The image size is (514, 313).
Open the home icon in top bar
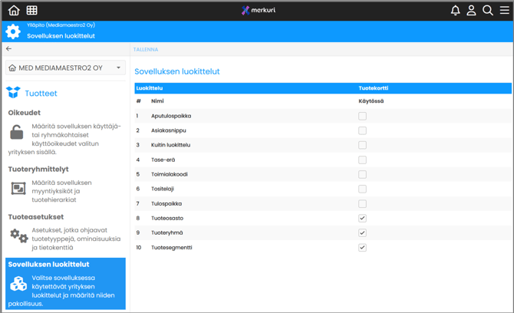point(14,11)
